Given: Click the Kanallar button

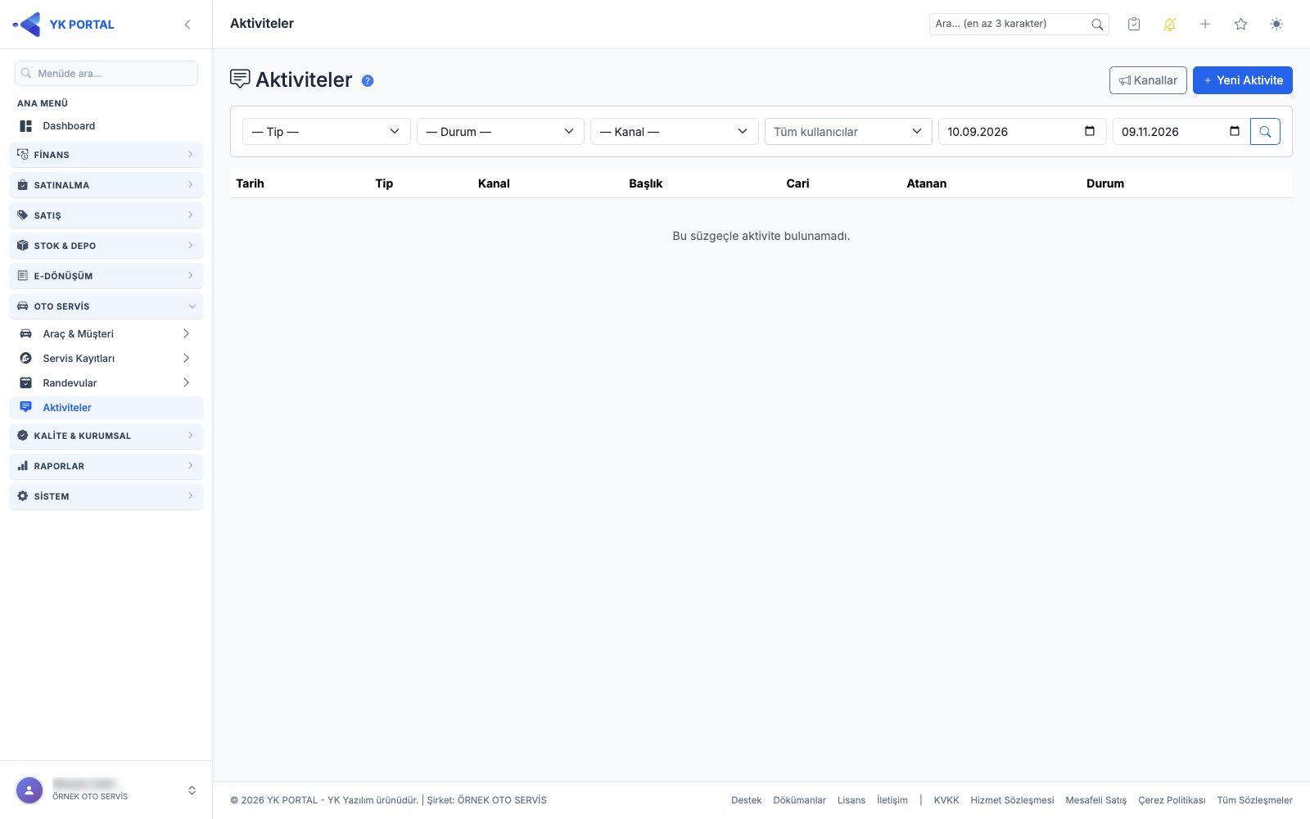Looking at the screenshot, I should click(x=1148, y=80).
